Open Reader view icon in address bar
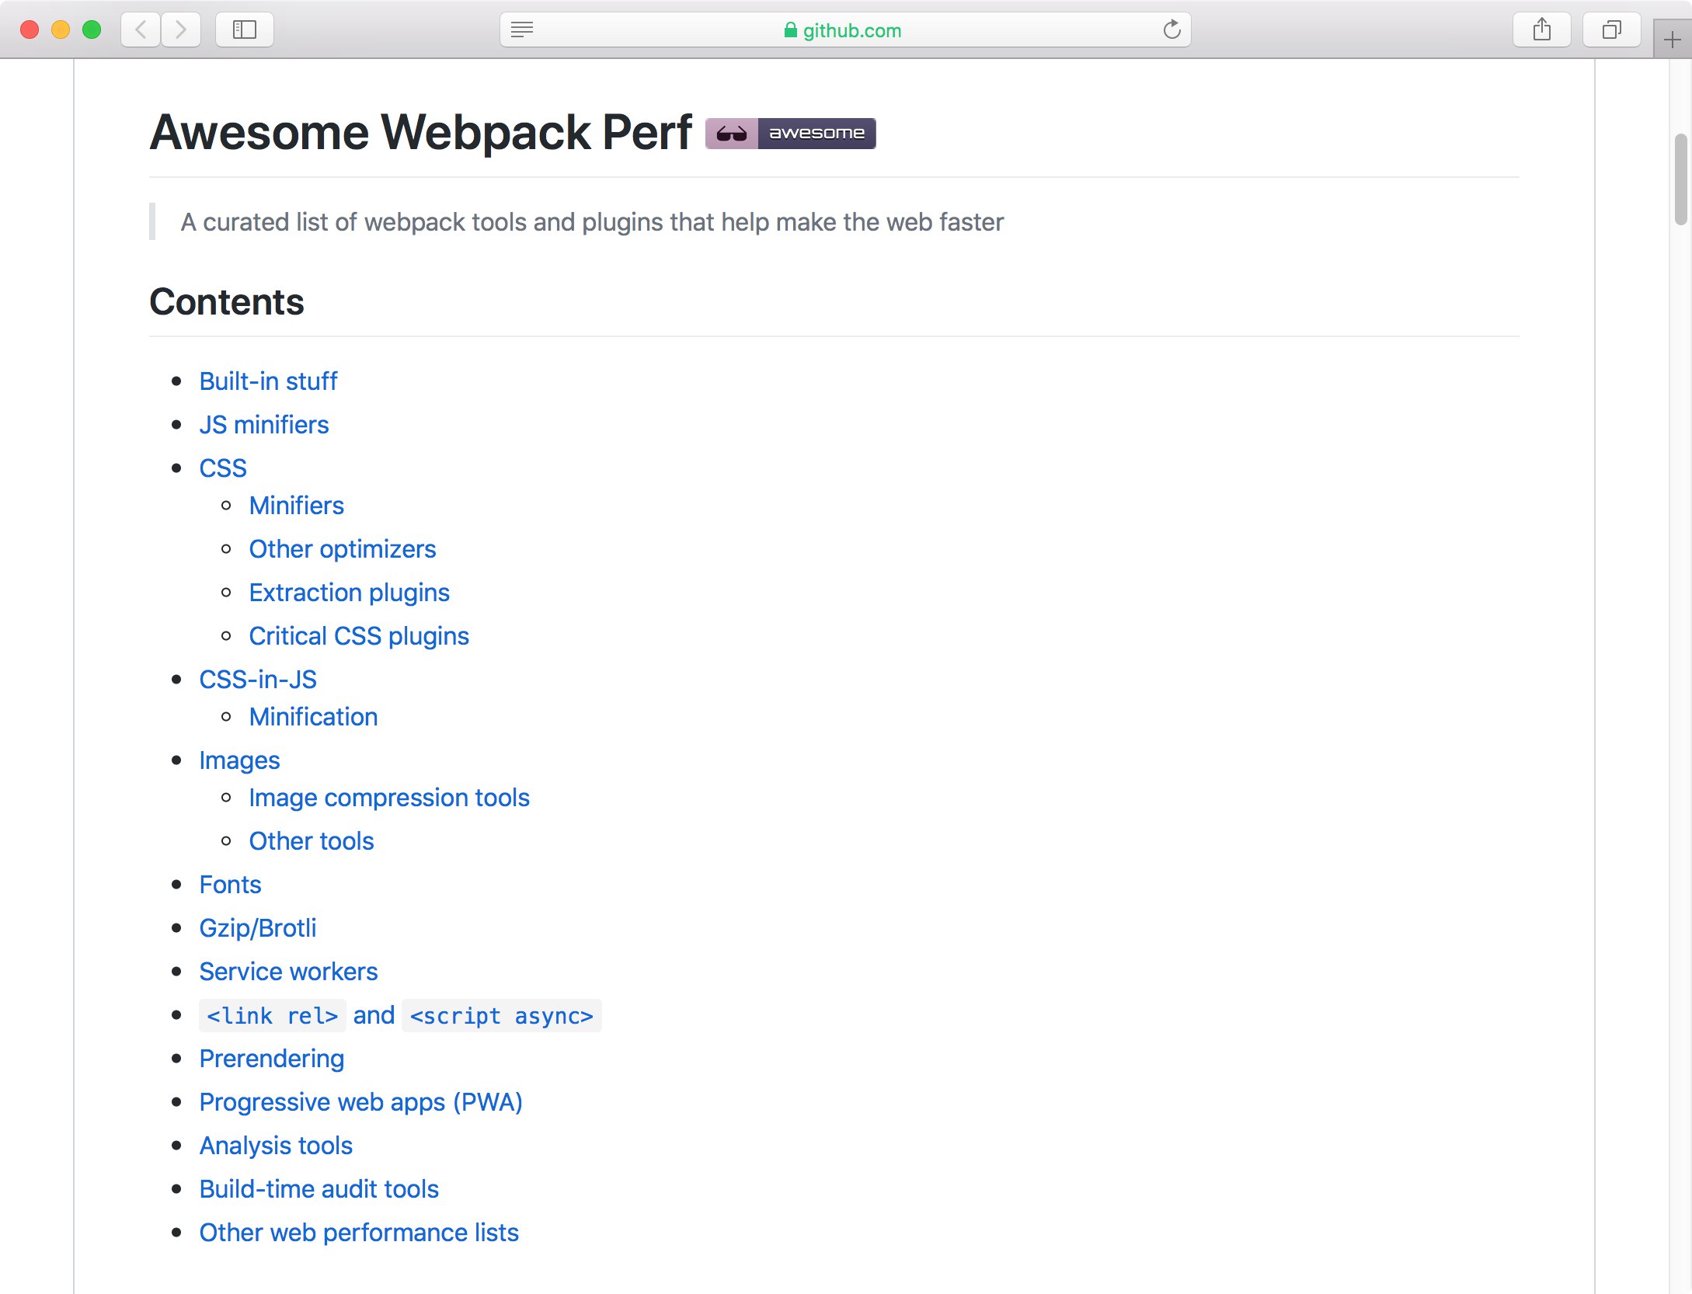Screen dimensions: 1692x1294 [x=522, y=30]
